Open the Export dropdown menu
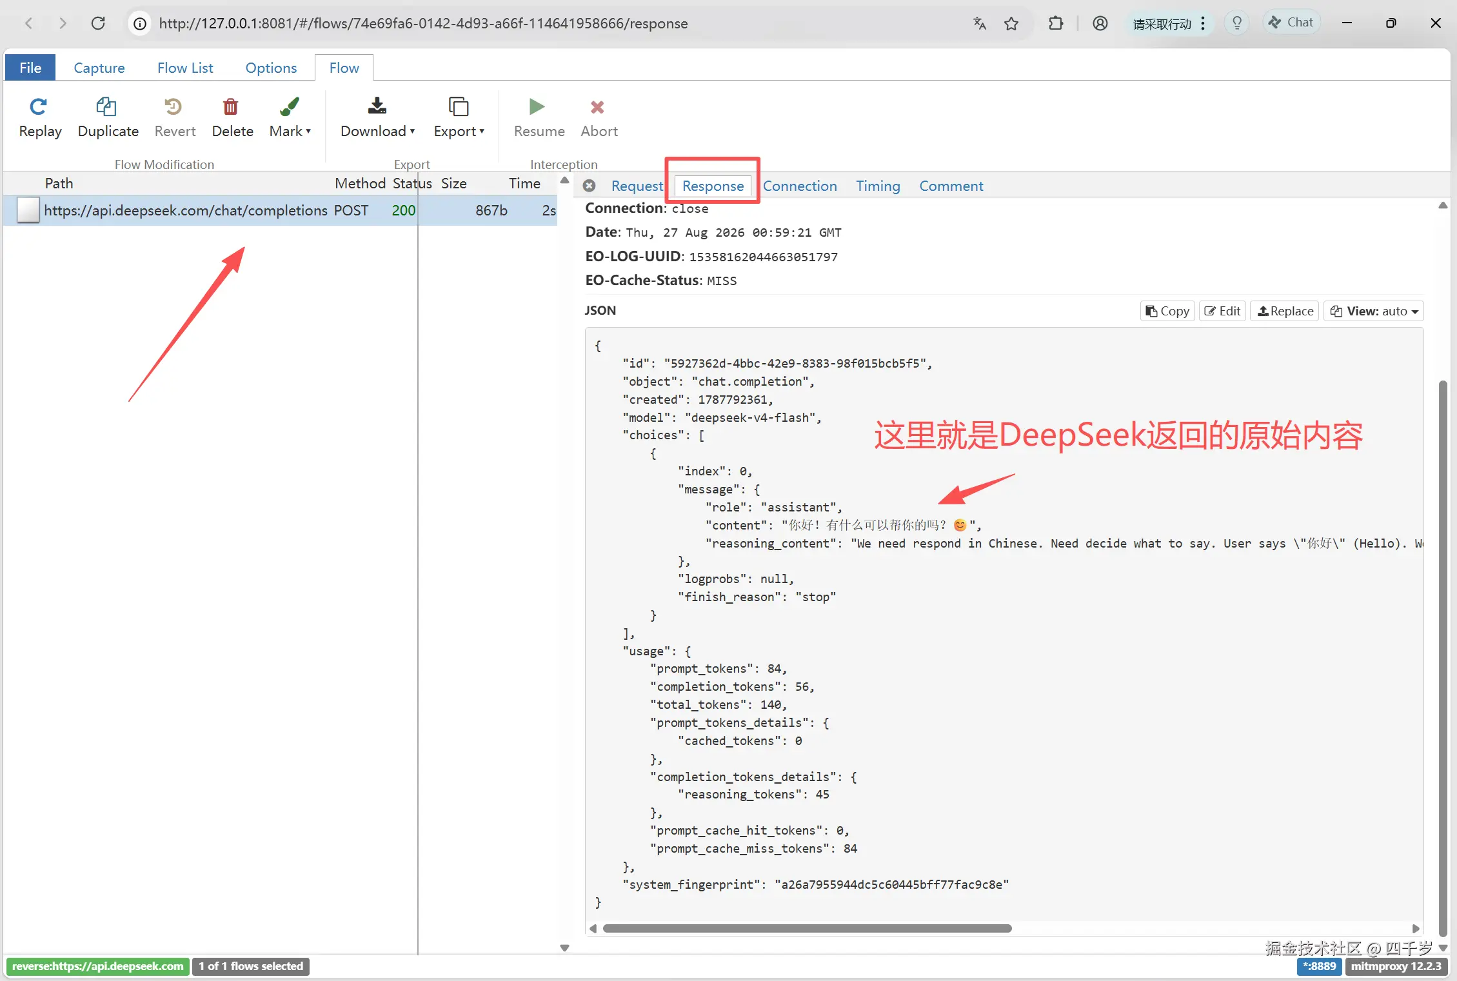The image size is (1457, 981). point(459,117)
